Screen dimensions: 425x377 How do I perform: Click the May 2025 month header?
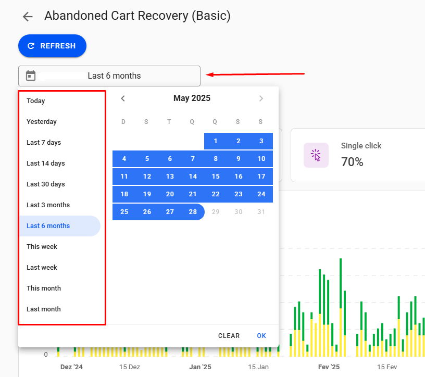192,98
